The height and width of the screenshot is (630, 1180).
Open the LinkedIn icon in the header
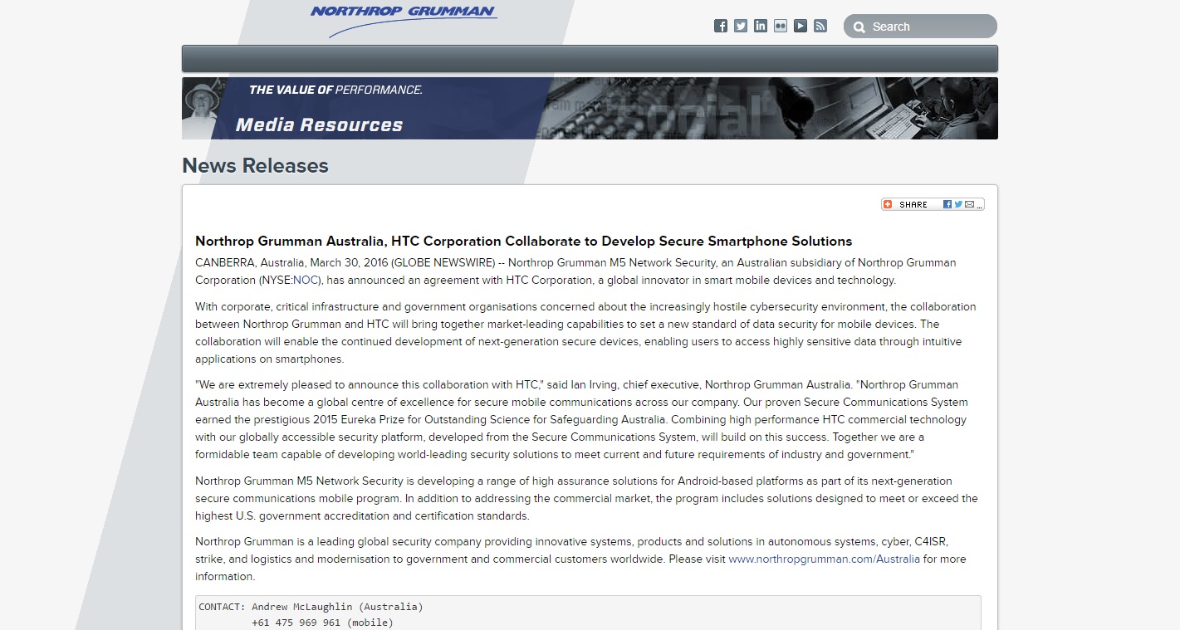(x=761, y=26)
